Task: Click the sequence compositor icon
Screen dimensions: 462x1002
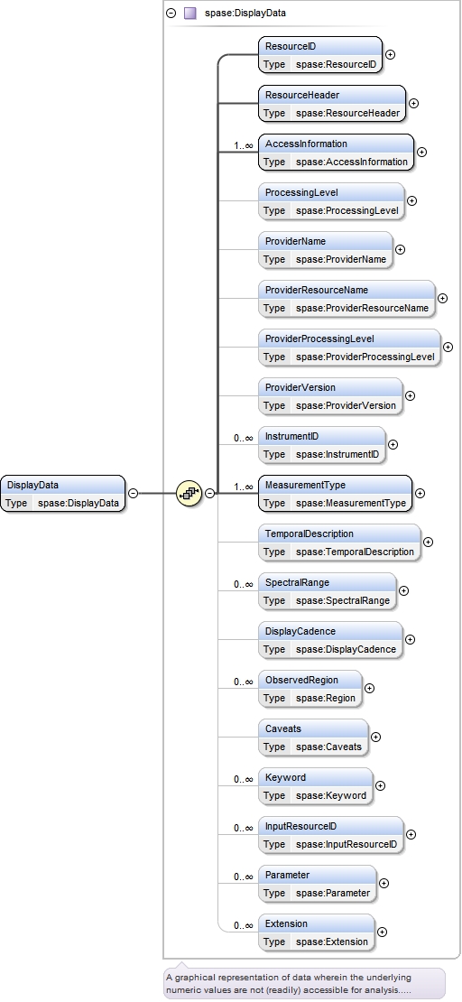Action: tap(189, 493)
